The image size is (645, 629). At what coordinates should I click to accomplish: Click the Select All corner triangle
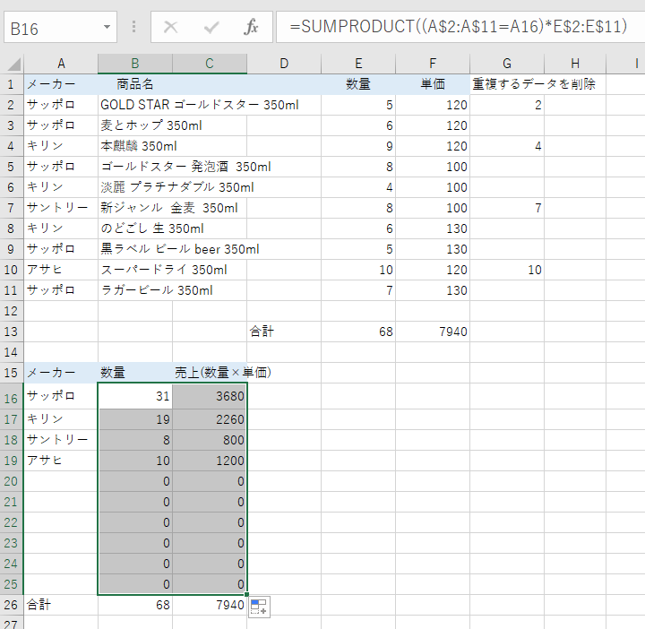coord(13,64)
